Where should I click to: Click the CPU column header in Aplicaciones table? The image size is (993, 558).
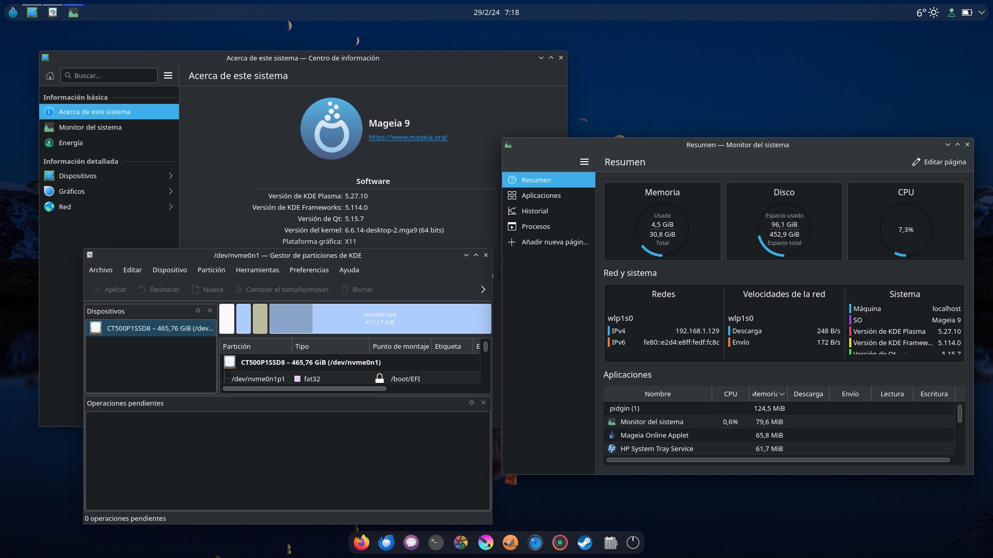730,394
